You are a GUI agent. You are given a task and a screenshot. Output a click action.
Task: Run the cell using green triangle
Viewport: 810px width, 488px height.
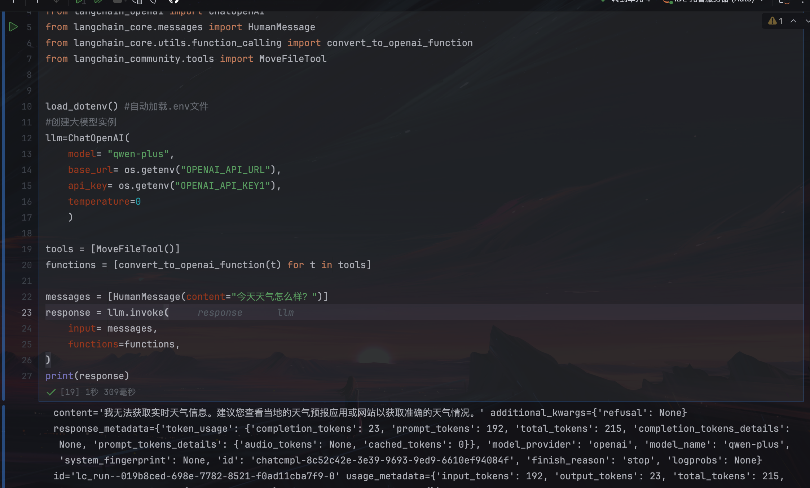[x=13, y=27]
